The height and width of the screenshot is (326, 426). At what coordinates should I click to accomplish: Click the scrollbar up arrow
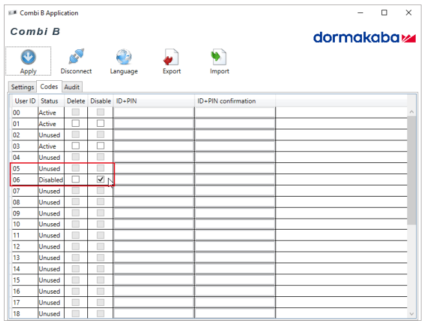(x=411, y=113)
